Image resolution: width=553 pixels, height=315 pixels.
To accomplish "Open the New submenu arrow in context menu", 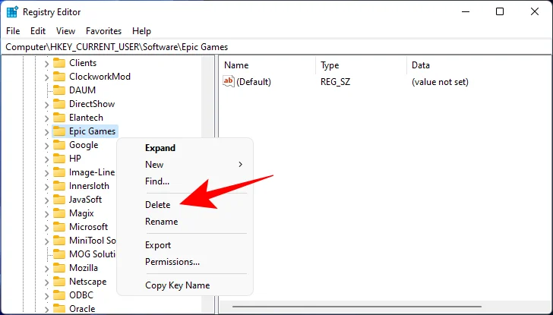I will (241, 165).
